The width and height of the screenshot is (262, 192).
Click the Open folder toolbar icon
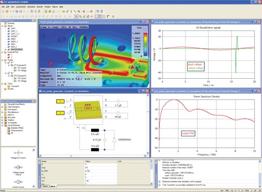point(7,11)
